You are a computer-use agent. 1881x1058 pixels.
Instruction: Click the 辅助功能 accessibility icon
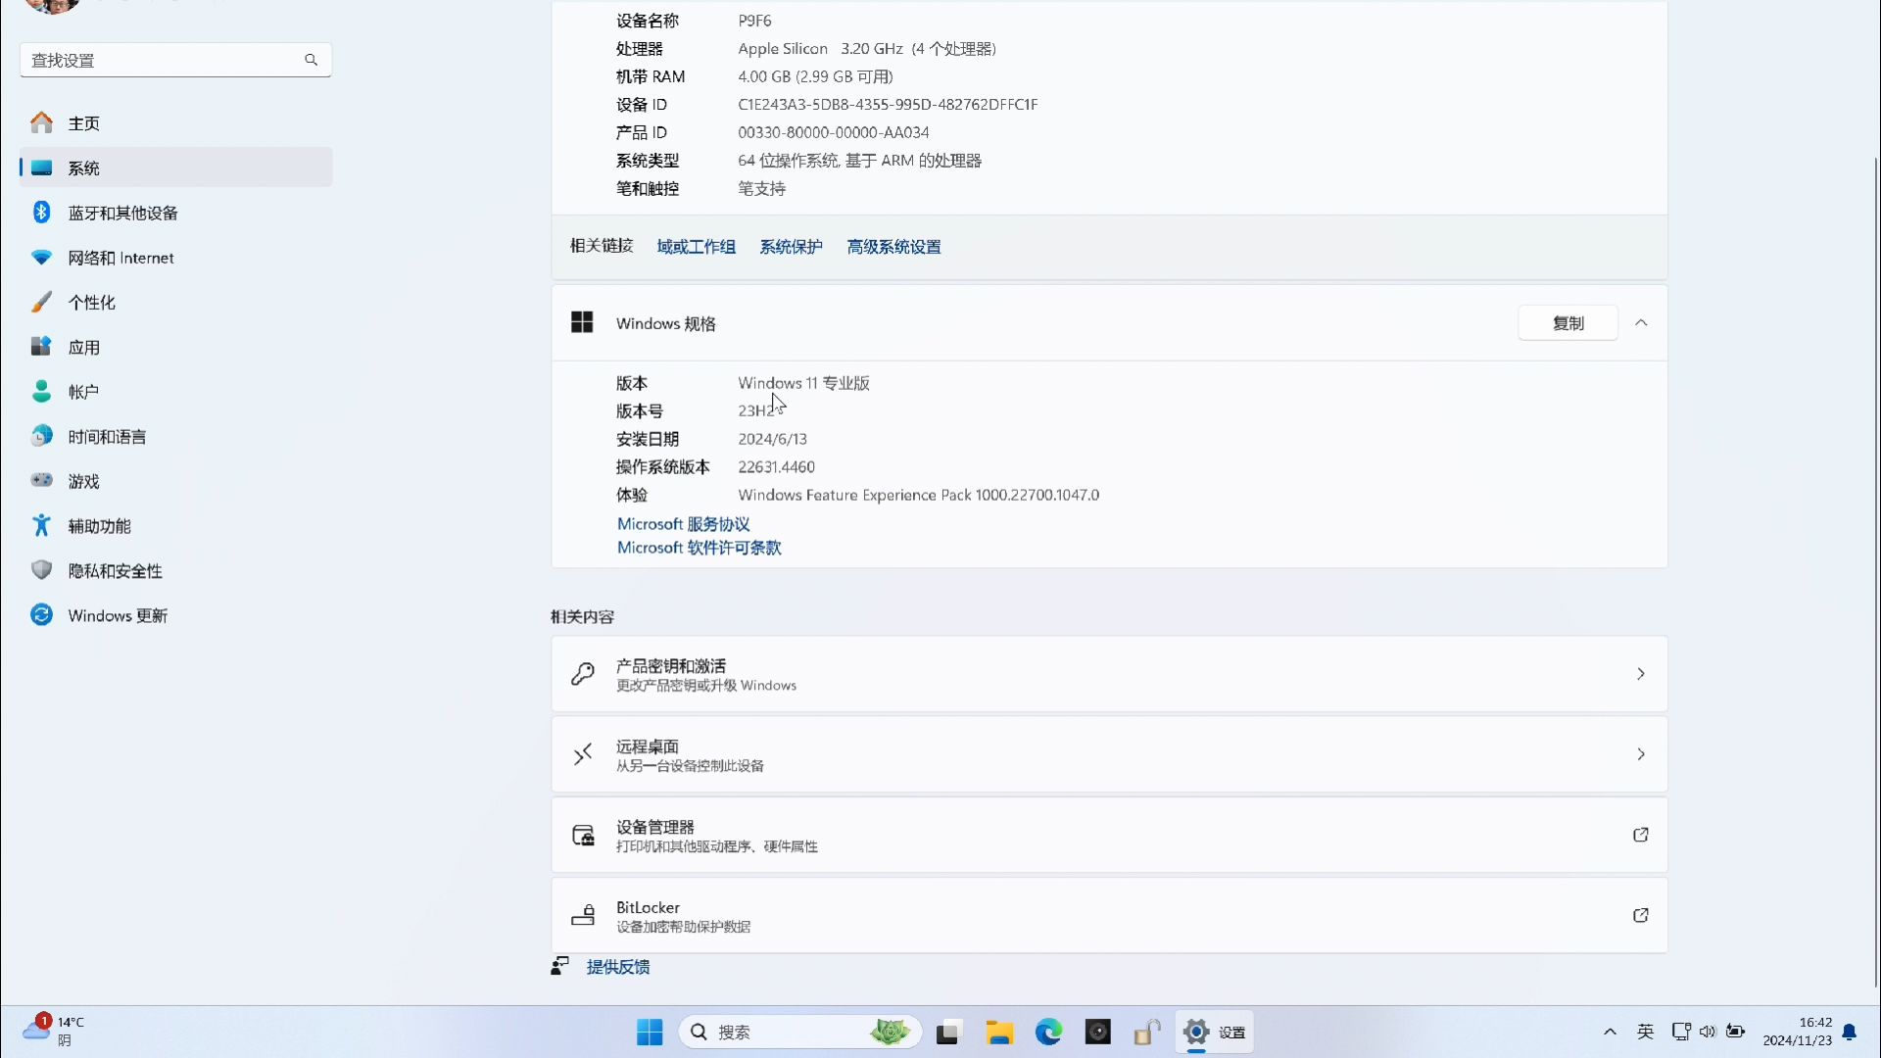point(41,526)
